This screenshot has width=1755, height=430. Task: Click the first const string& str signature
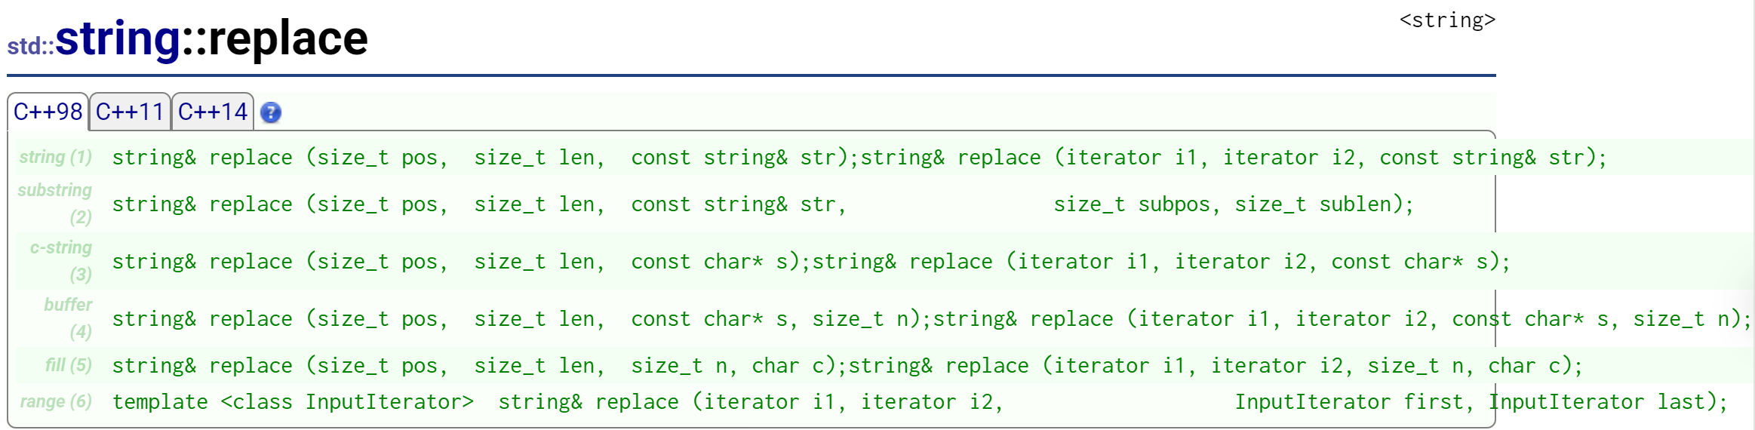tap(859, 157)
